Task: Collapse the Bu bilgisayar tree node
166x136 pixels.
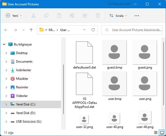Action: point(4,44)
